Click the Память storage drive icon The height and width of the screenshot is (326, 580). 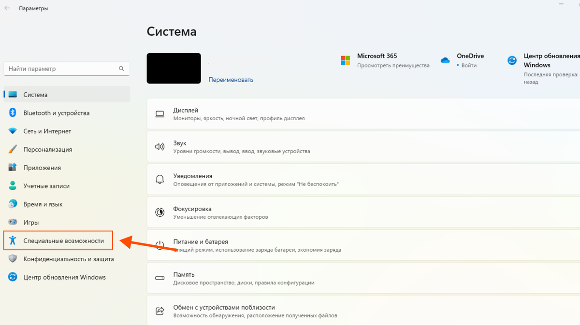(x=159, y=278)
